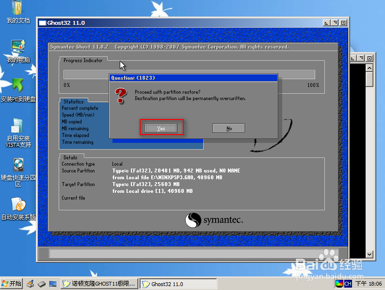385x290 pixels.
Task: Click the CH input language indicator
Action: click(x=348, y=284)
